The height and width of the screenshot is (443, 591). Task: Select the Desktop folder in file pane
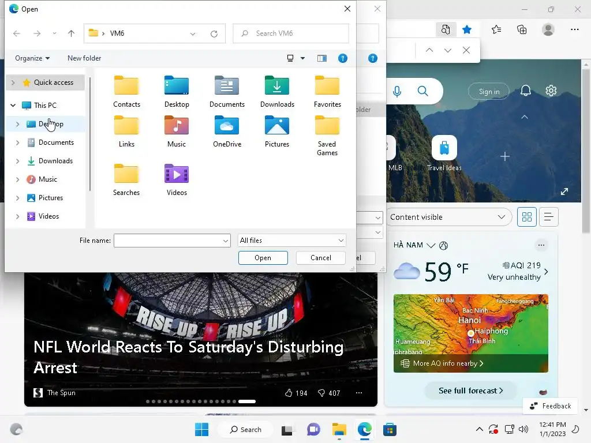177,92
